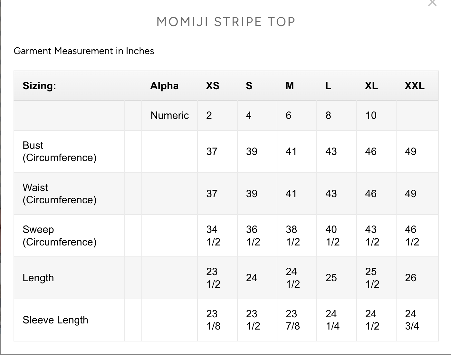
Task: Select the Waist measurement for size L
Action: (331, 194)
